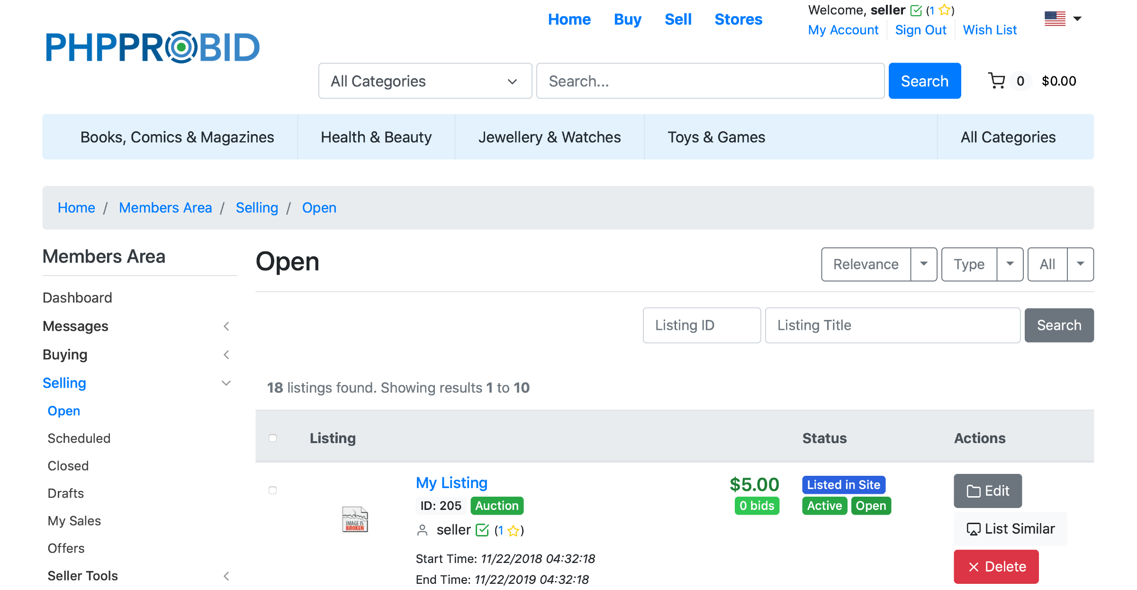Click the PHPProBid logo
This screenshot has width=1137, height=590.
tap(153, 47)
